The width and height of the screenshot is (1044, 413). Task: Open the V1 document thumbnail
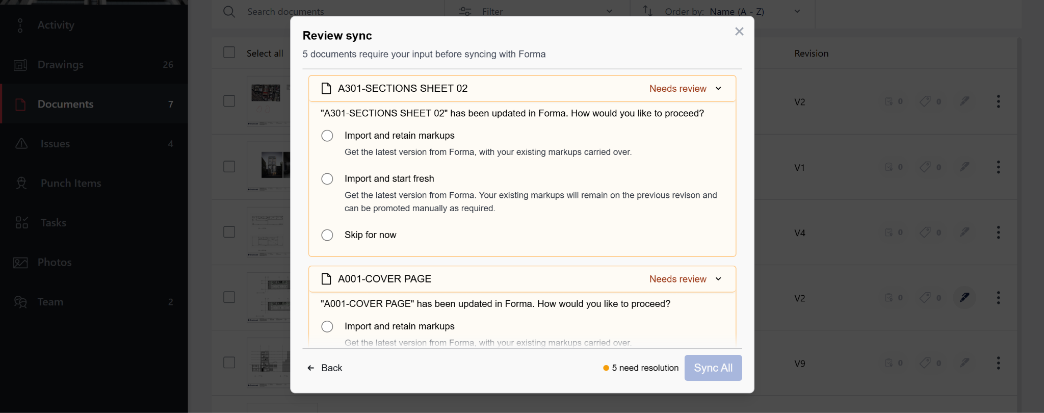[x=269, y=167]
